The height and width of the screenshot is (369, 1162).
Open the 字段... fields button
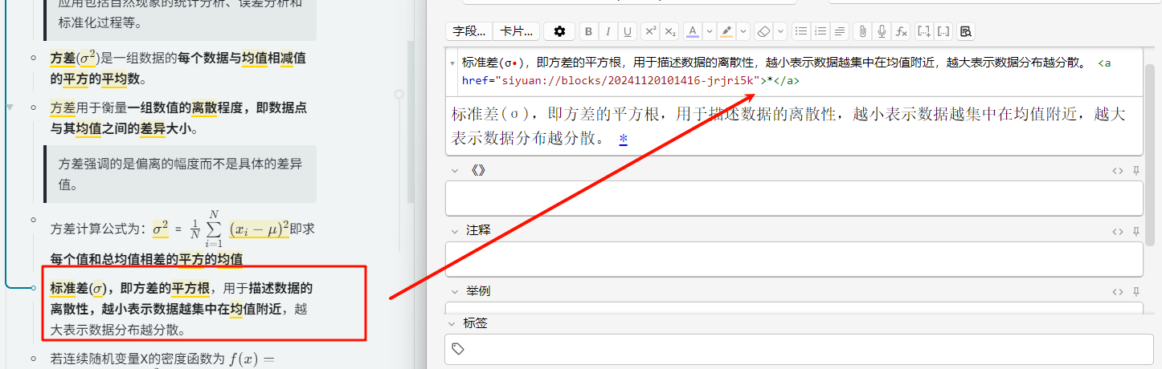point(468,31)
